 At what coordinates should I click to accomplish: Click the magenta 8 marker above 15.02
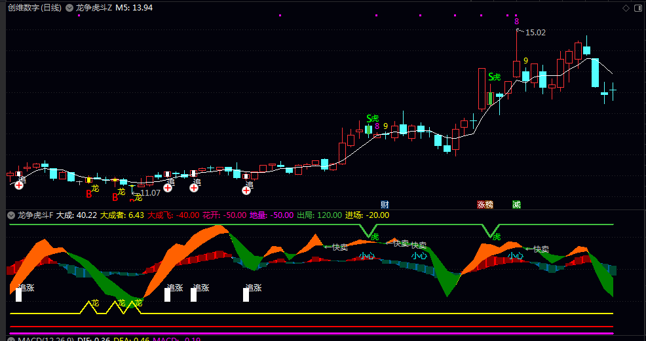516,22
